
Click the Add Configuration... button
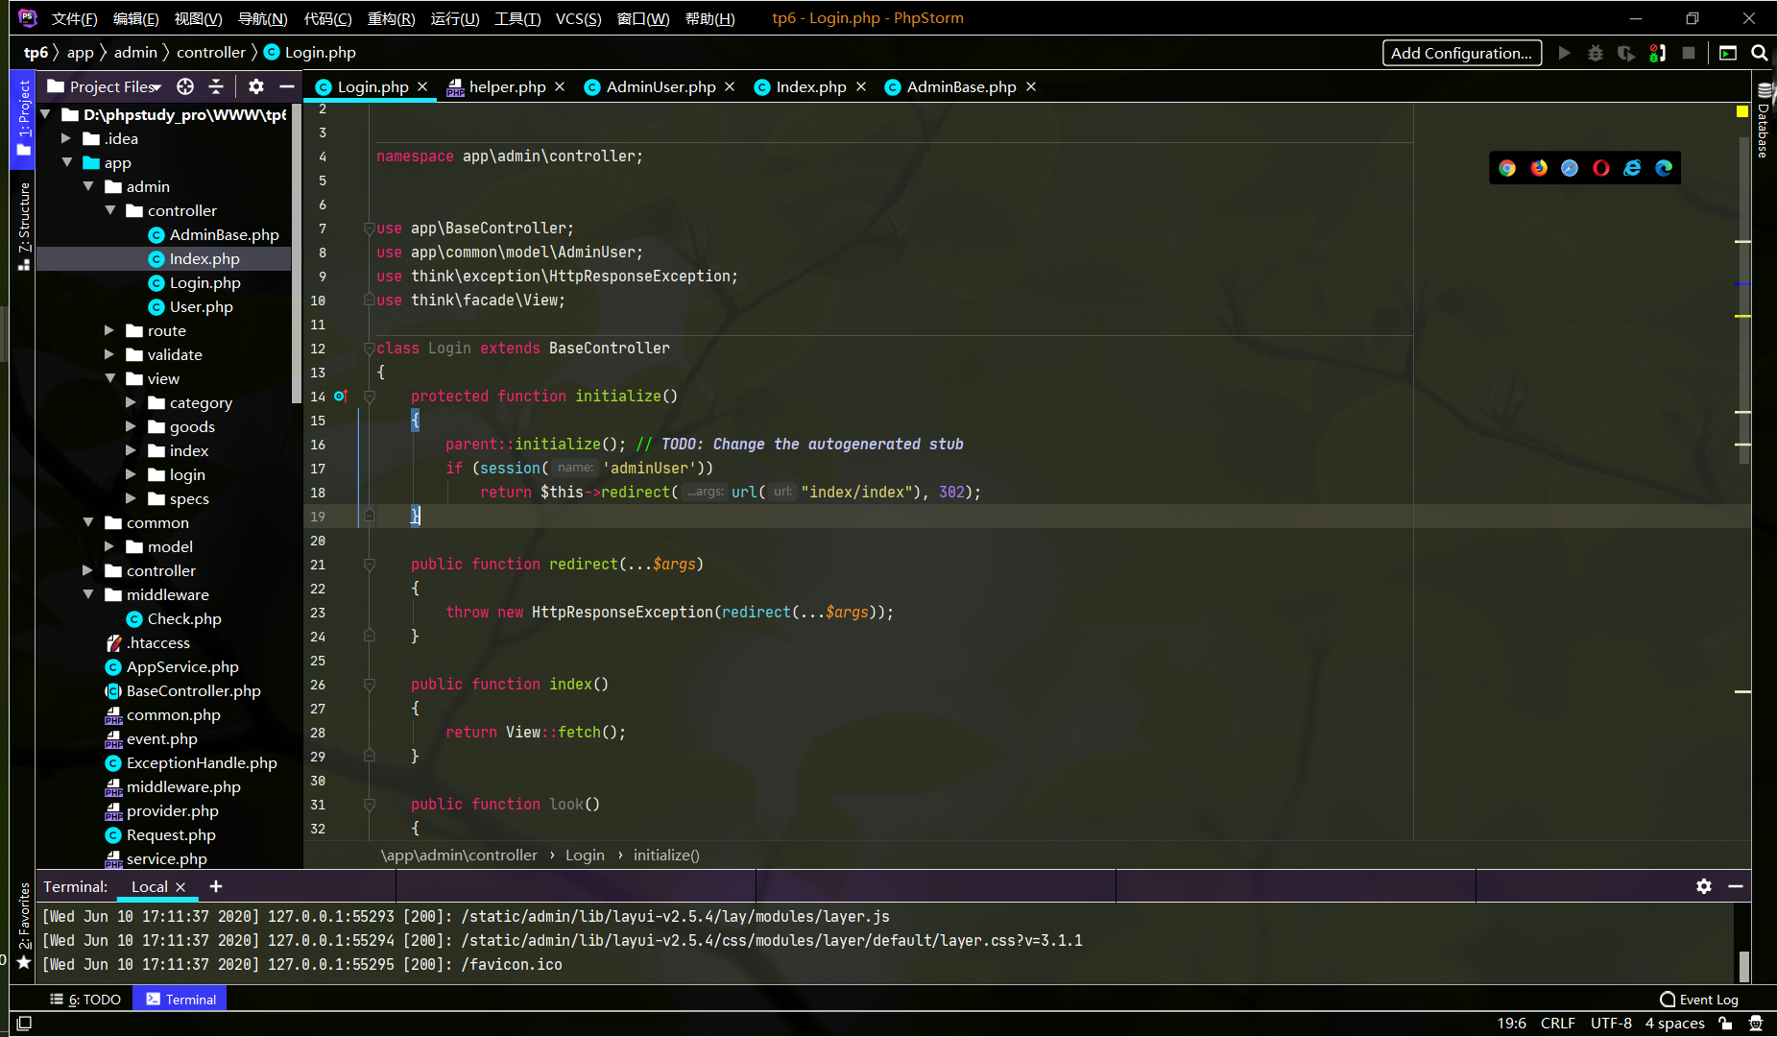click(x=1462, y=53)
